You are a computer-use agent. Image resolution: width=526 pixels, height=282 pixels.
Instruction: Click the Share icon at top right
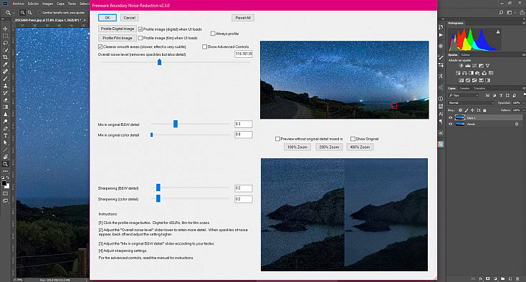(522, 12)
